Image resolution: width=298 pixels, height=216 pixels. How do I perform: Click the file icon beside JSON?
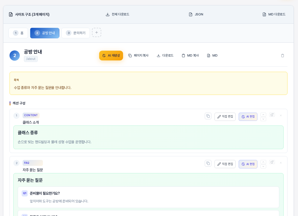coord(191,14)
